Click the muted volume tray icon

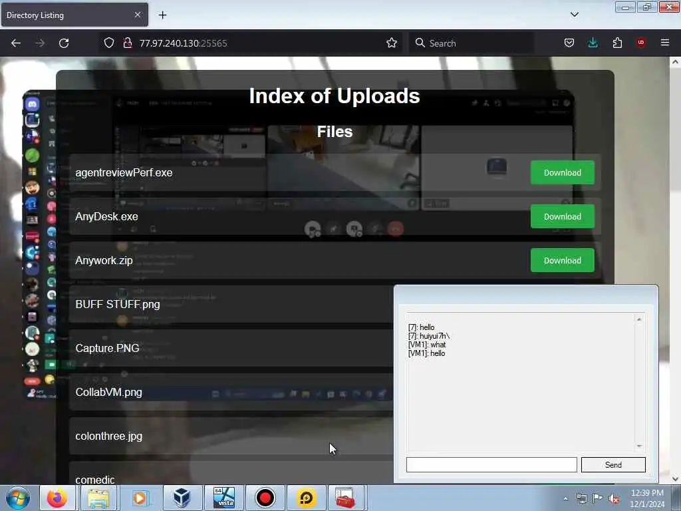click(x=614, y=499)
